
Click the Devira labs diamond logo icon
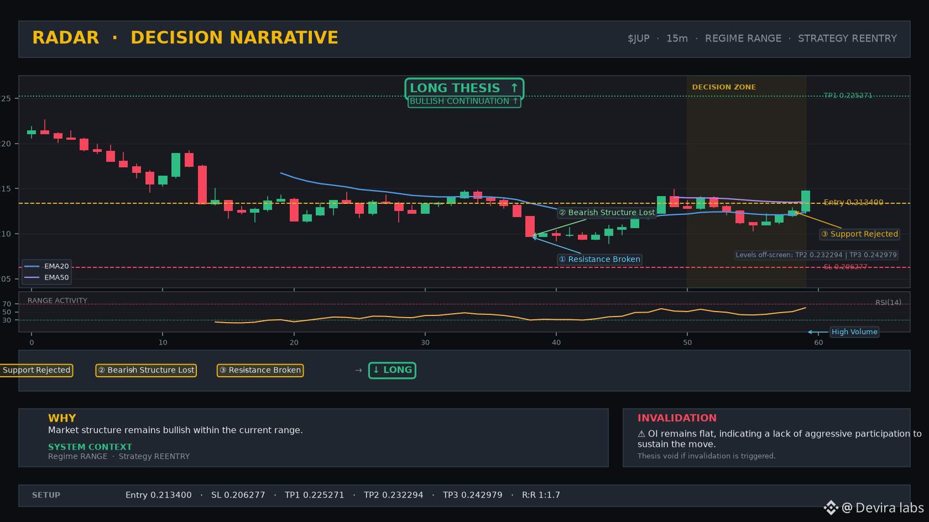(831, 508)
